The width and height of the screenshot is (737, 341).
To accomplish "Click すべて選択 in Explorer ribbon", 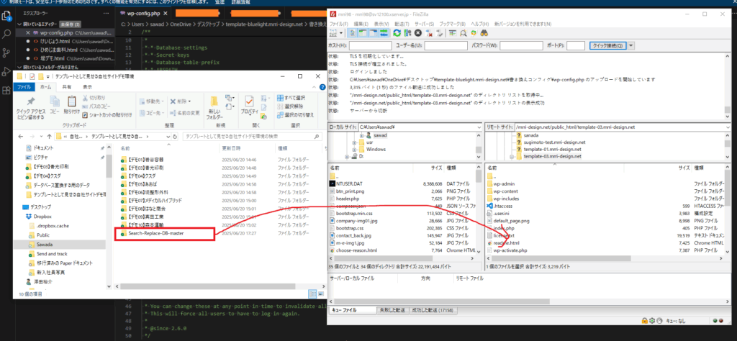I will click(x=294, y=97).
